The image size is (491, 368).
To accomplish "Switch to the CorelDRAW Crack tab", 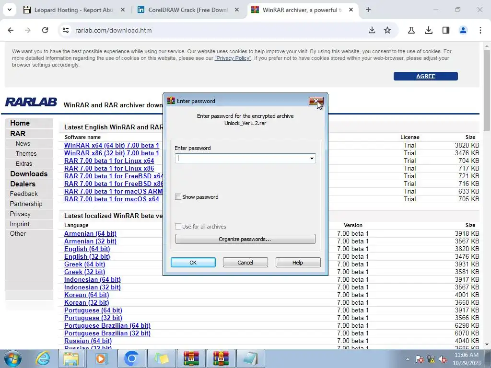I will [x=188, y=10].
